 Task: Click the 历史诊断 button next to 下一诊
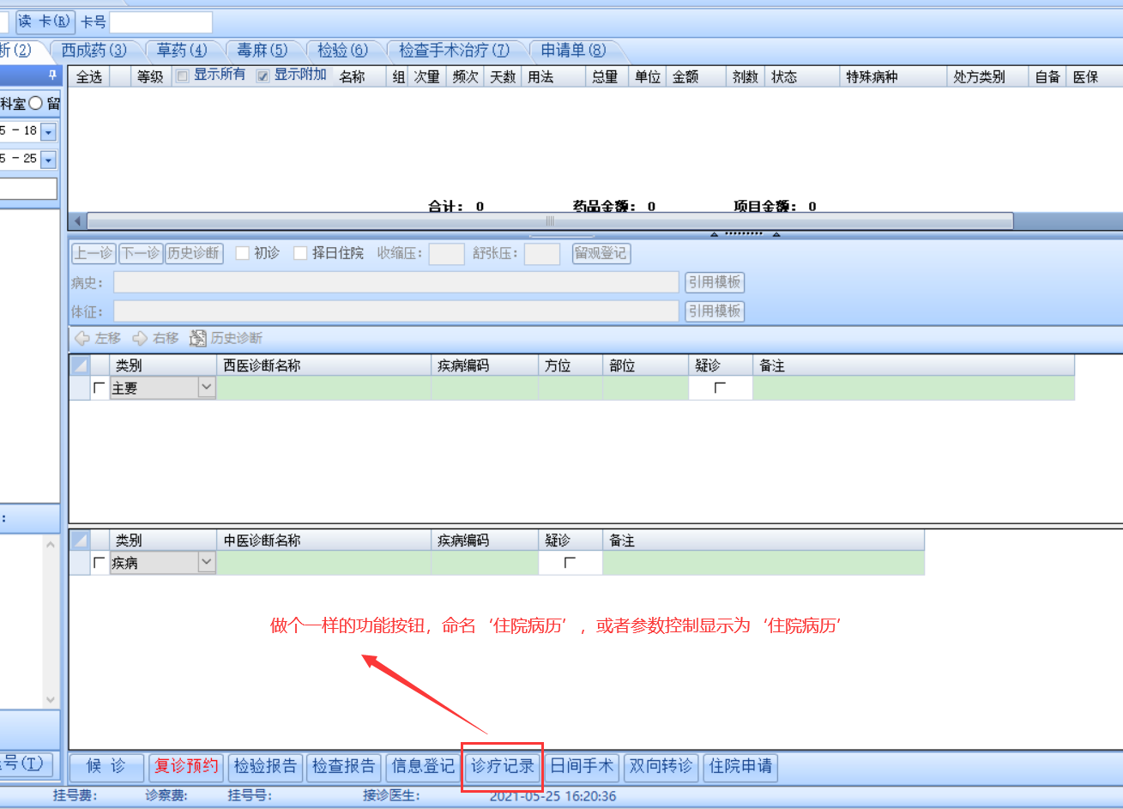pos(194,253)
